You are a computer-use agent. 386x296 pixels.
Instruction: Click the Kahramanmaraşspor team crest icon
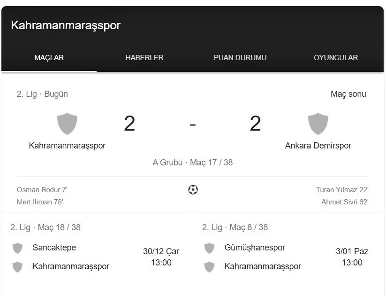pyautogui.click(x=67, y=124)
